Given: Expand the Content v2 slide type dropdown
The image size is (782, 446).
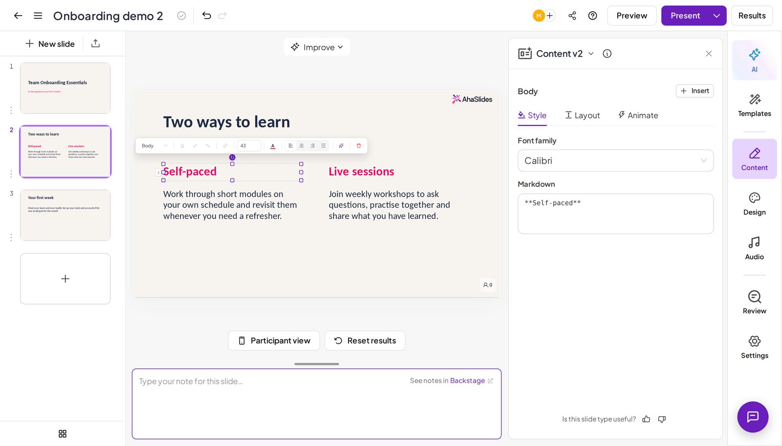Looking at the screenshot, I should point(591,54).
